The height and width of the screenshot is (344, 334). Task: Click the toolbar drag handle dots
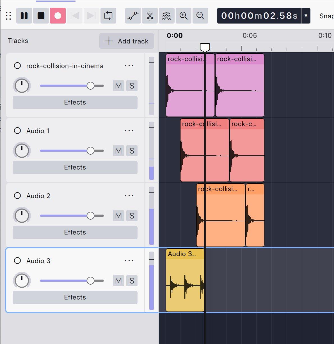coord(8,16)
